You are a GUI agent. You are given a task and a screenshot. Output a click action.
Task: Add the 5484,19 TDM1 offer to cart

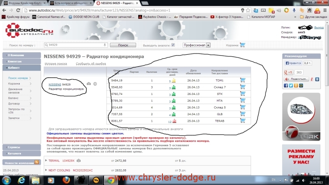point(243,80)
